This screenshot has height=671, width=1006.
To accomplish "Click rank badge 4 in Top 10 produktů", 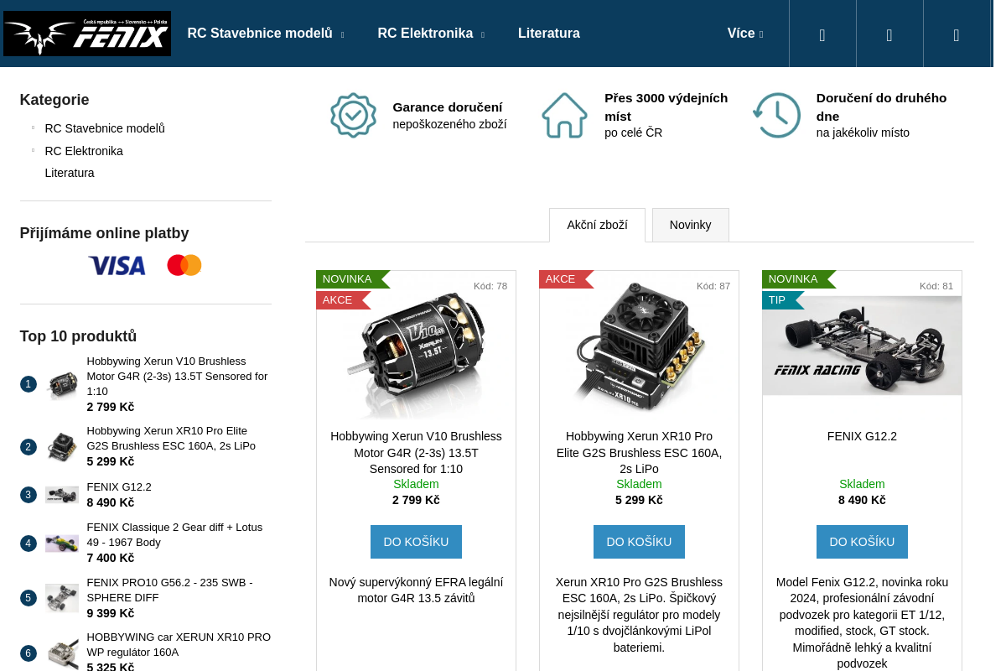I will point(29,544).
